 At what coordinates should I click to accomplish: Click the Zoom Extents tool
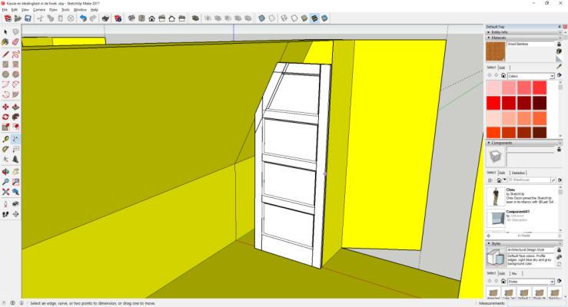click(5, 192)
